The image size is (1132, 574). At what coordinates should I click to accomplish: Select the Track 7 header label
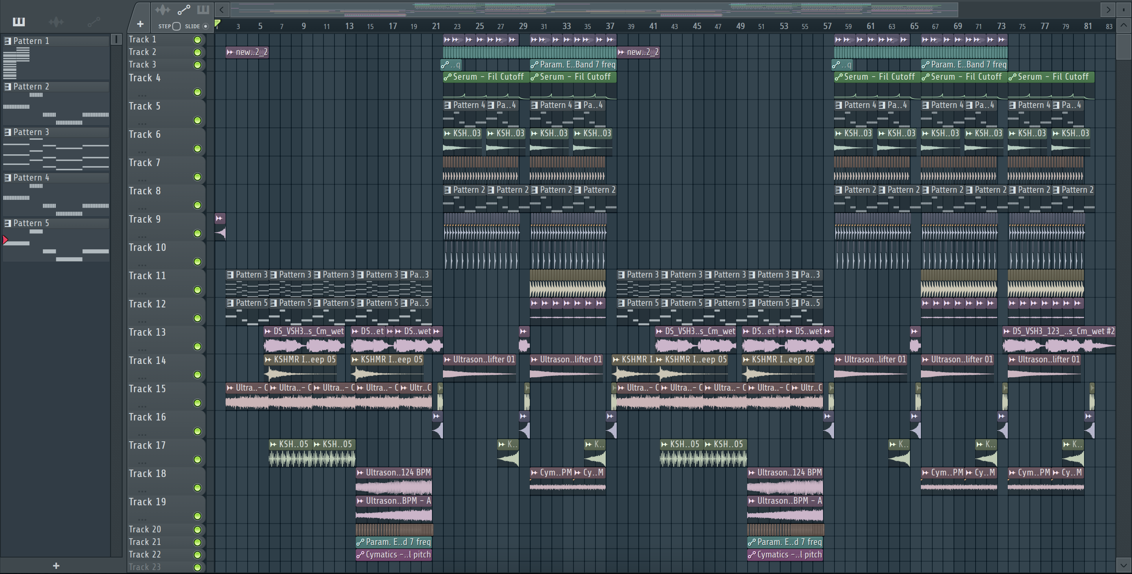coord(144,163)
